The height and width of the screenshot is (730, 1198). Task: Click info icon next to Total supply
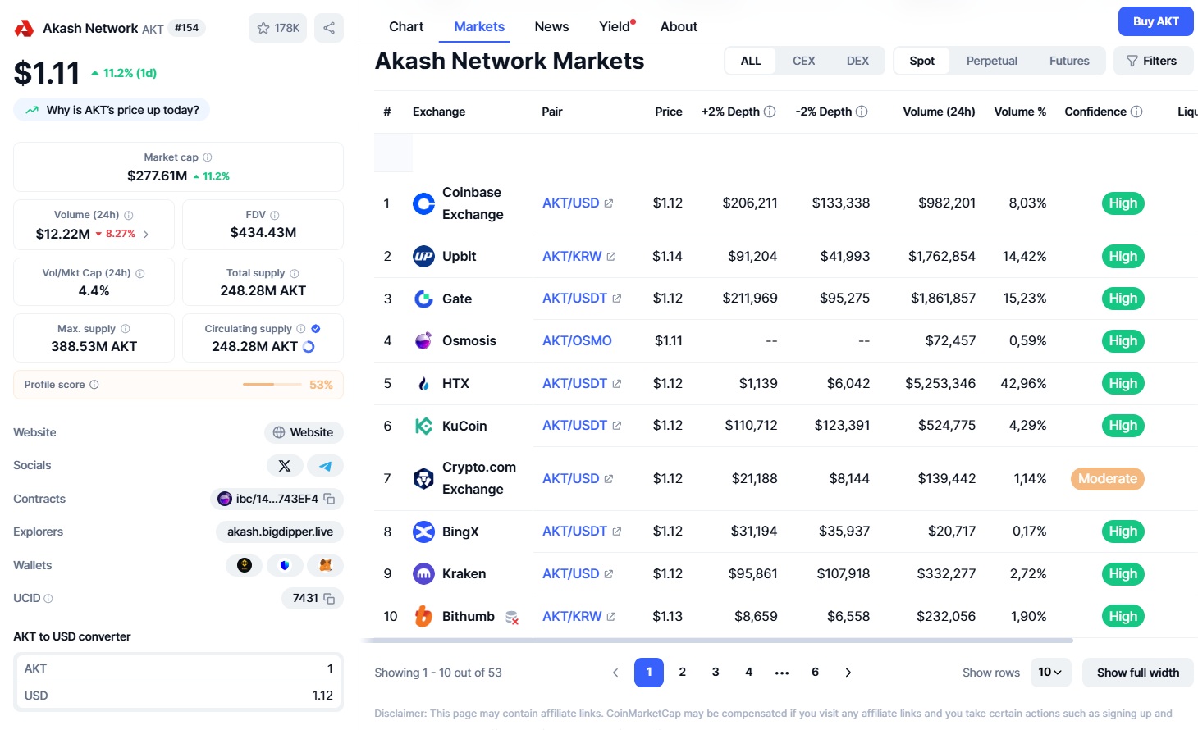coord(295,273)
